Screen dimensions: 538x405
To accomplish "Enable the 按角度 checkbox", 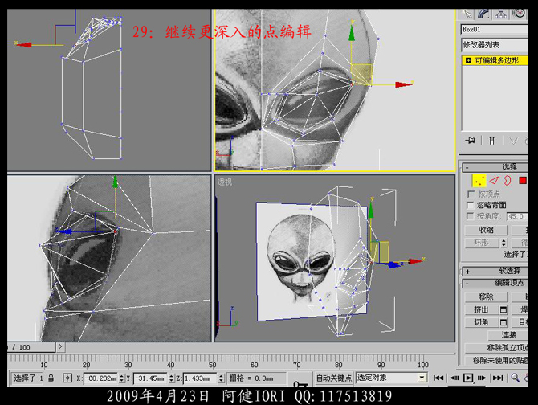I will tap(471, 216).
